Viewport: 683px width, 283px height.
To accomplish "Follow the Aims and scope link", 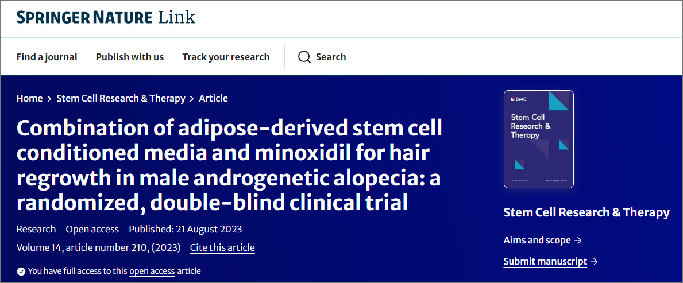I will [x=537, y=241].
